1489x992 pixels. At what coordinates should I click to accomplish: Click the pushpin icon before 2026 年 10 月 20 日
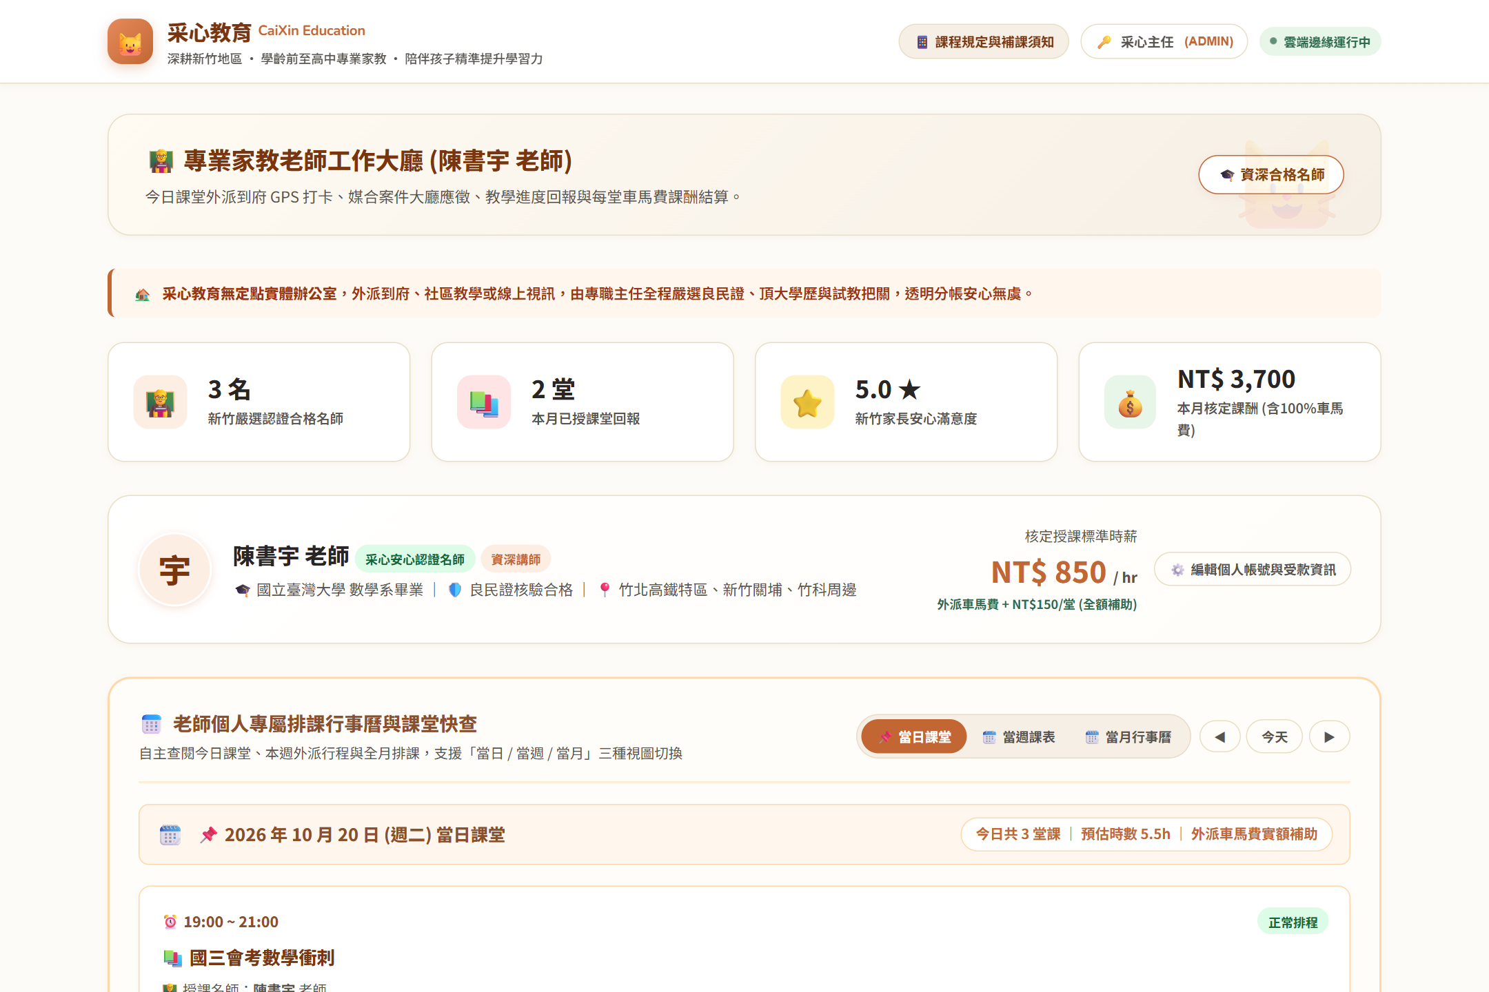pos(208,835)
